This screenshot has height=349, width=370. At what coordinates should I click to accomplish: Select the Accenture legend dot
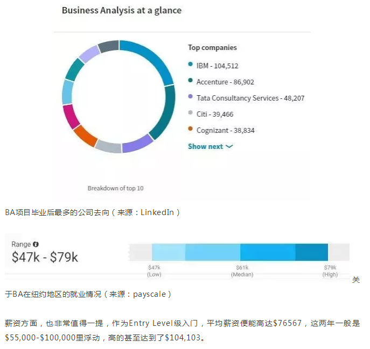191,80
